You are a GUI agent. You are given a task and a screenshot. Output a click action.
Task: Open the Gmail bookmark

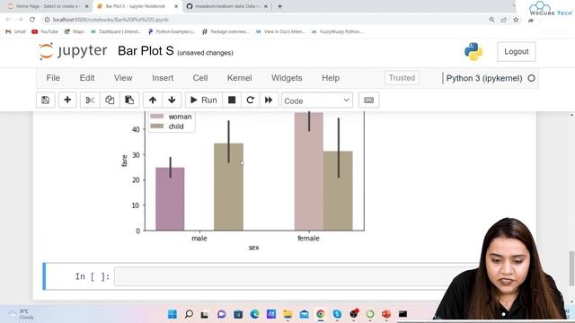15,31
